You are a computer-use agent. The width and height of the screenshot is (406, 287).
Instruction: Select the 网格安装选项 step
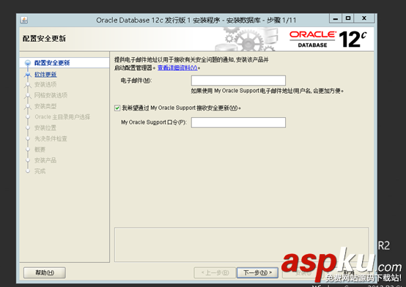pyautogui.click(x=51, y=95)
